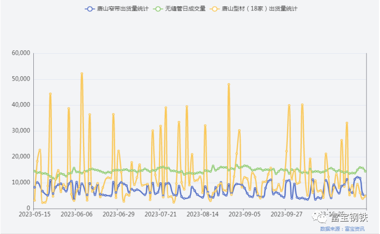
Task: Click the 2023-09-05 x-axis date
Action: tap(245, 215)
